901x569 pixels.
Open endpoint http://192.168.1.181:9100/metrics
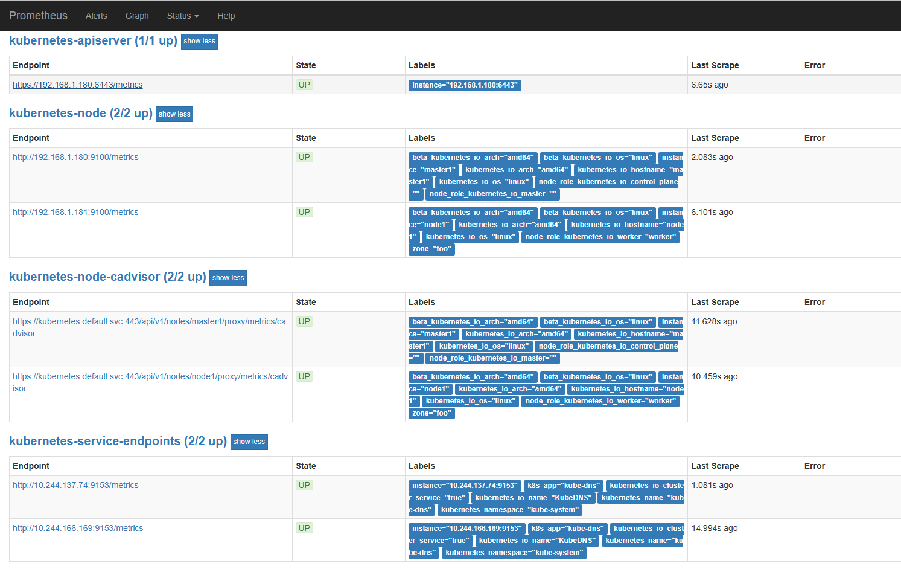pyautogui.click(x=75, y=212)
